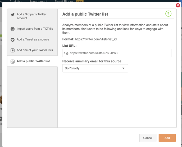Click the 'Receive summary email for this source' label

coord(92,61)
